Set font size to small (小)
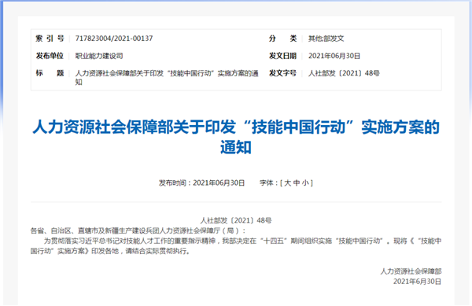 tap(305, 183)
